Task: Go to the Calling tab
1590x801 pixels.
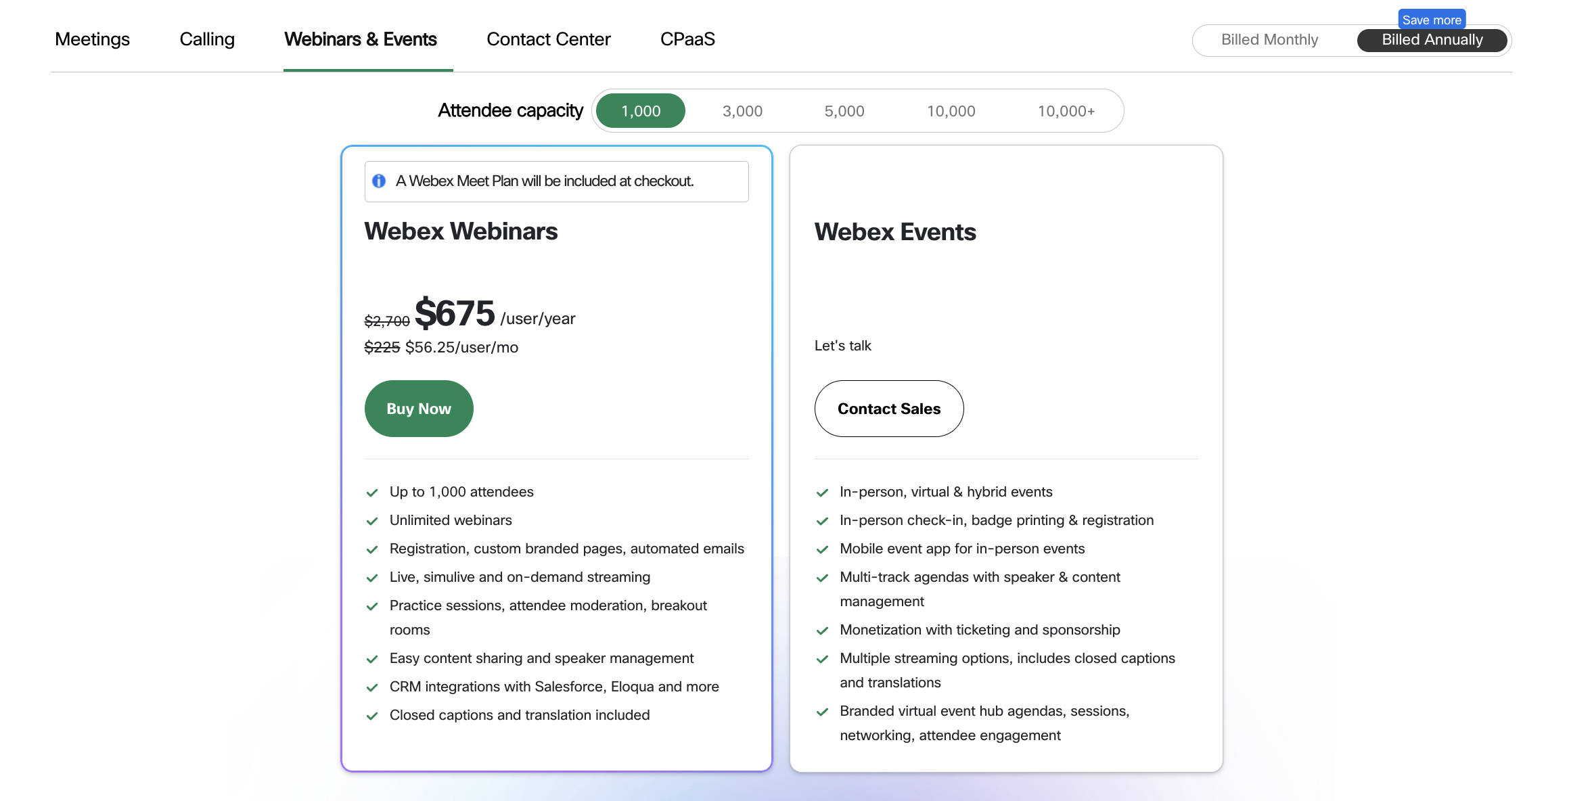Action: [207, 39]
